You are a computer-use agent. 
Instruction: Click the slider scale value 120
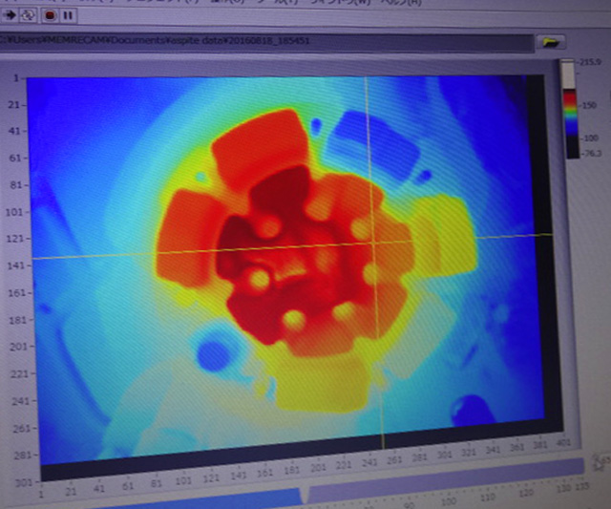[526, 492]
